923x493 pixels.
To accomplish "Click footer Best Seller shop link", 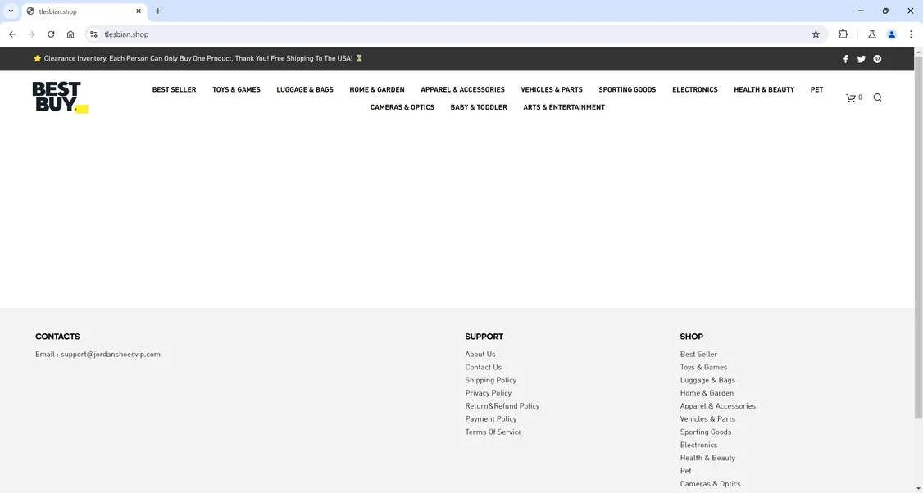I will (x=698, y=354).
